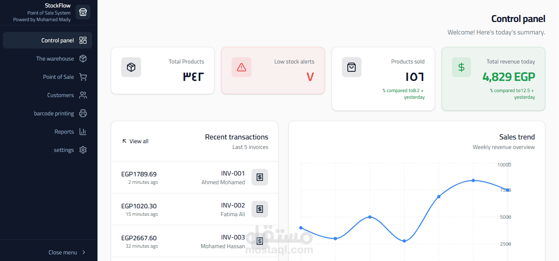Click the barcode printing printer icon
Viewport: 559px width, 261px height.
tap(83, 113)
